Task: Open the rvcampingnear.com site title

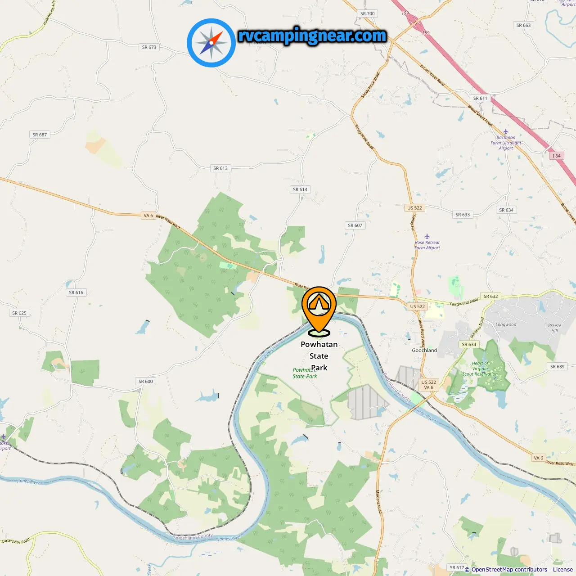Action: (312, 36)
